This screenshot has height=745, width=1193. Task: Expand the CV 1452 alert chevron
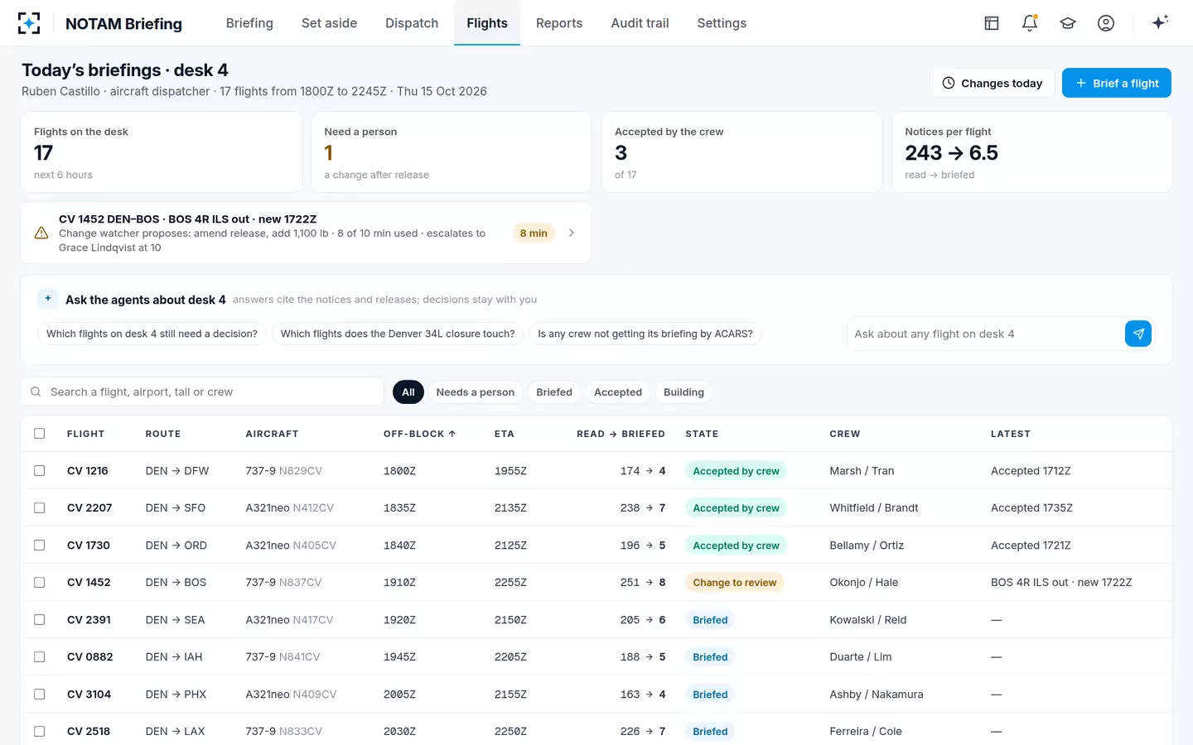click(x=572, y=233)
